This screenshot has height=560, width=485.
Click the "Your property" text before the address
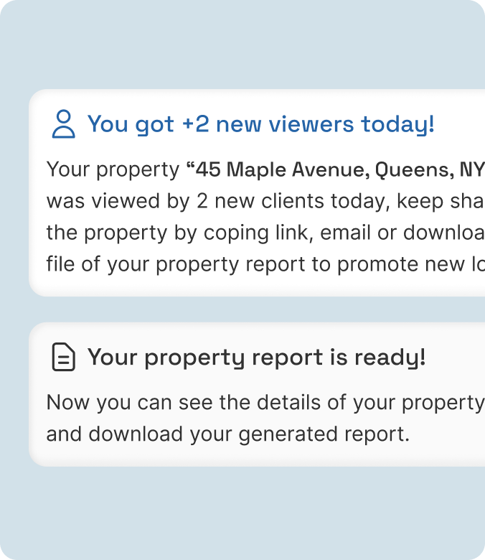(x=113, y=170)
